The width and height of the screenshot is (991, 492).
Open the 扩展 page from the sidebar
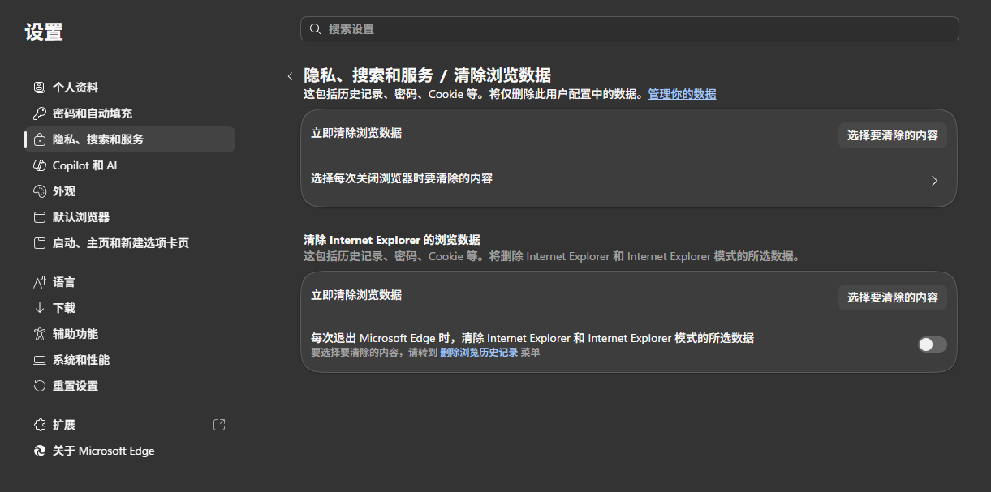click(x=130, y=425)
